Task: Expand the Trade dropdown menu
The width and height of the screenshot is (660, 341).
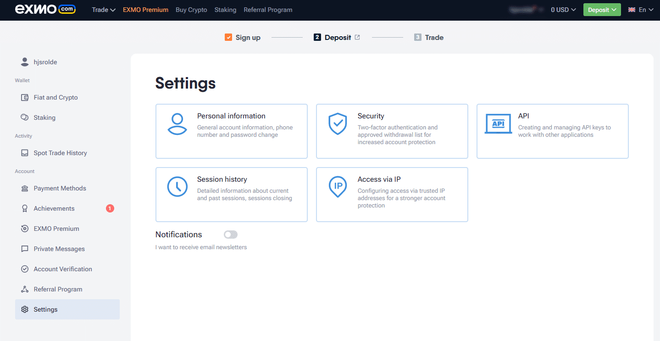Action: (x=104, y=10)
